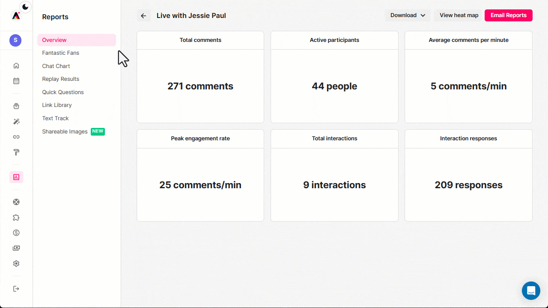
Task: Click the Email Reports button
Action: tap(508, 15)
